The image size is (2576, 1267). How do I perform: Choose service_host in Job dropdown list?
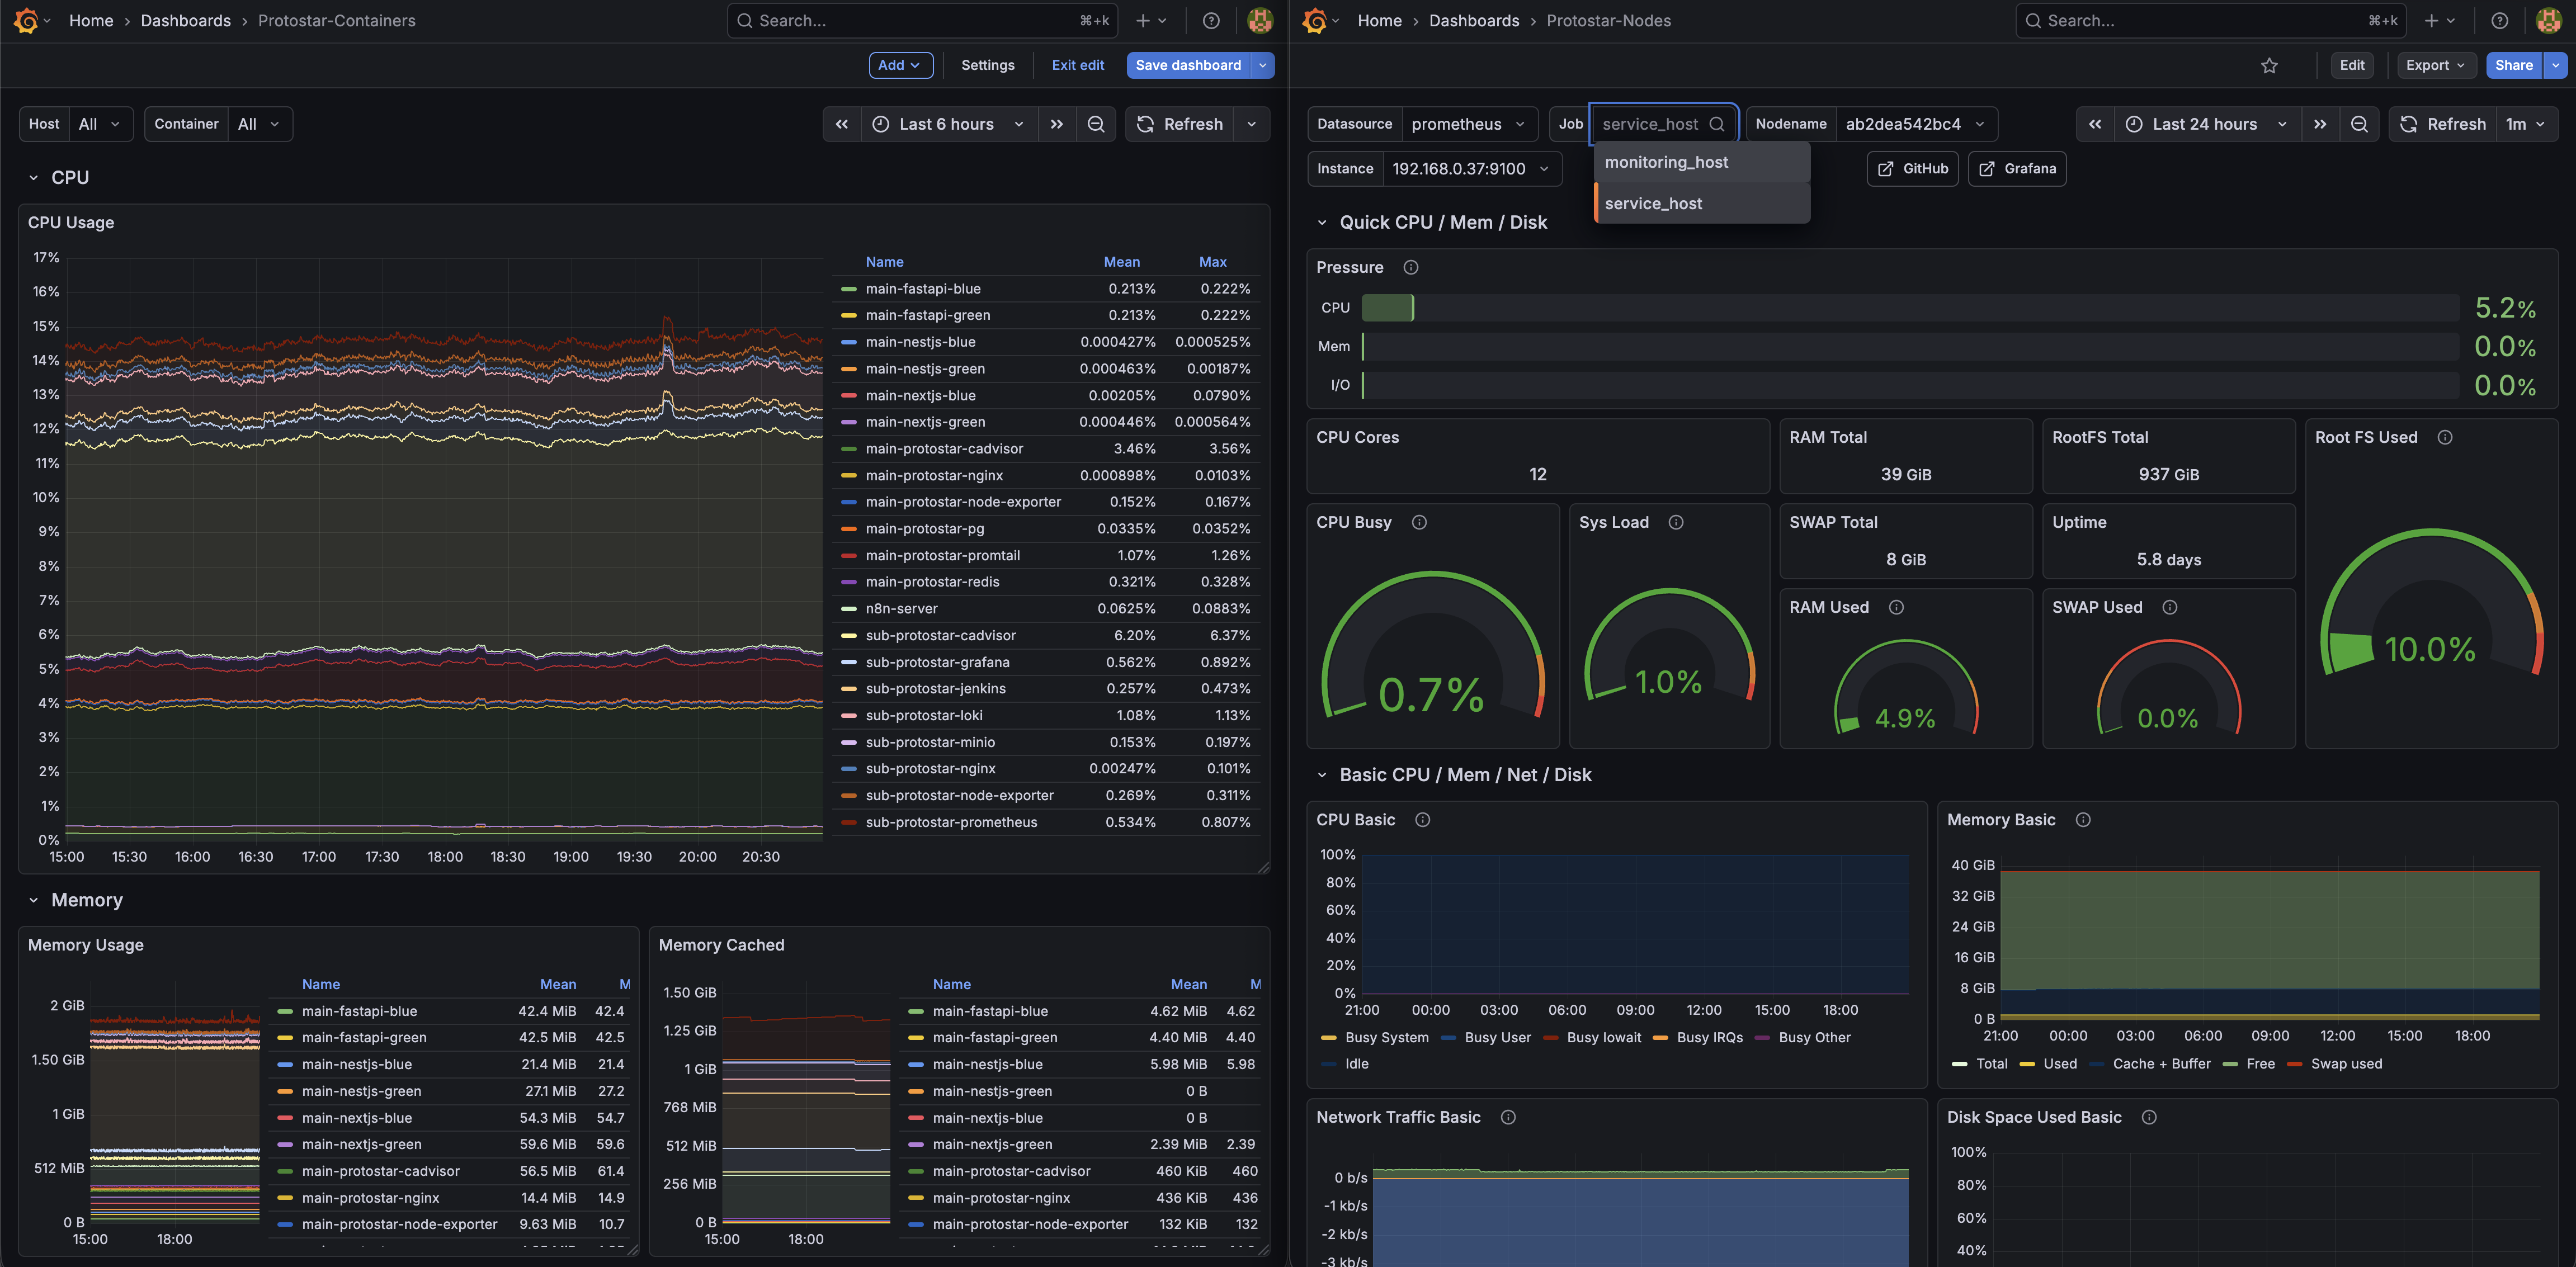coord(1653,203)
